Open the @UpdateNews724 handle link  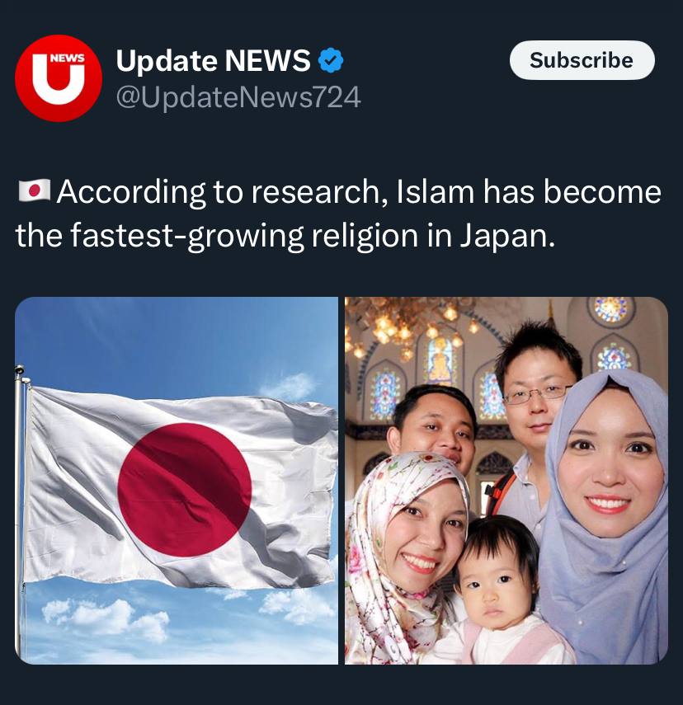(x=238, y=97)
